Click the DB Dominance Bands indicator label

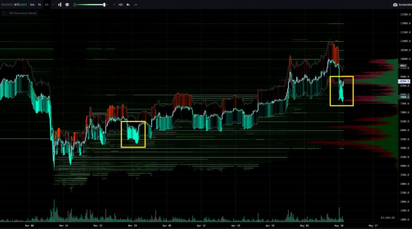coord(23,13)
